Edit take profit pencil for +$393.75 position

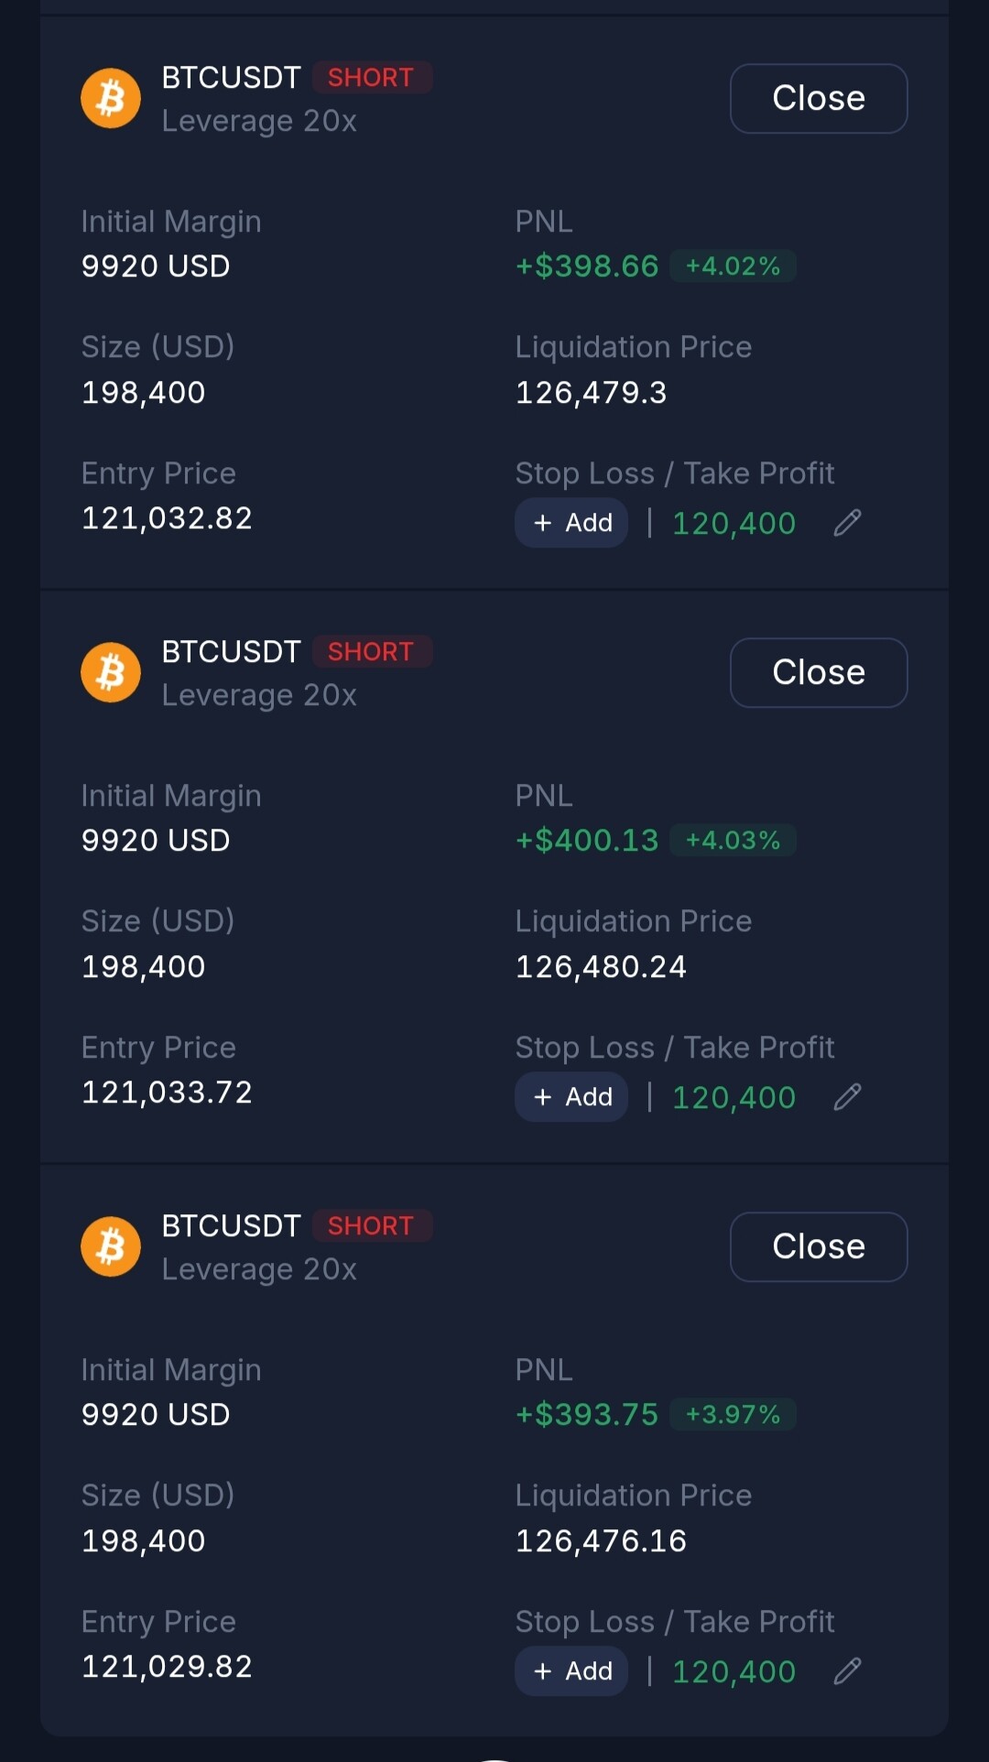(847, 1671)
